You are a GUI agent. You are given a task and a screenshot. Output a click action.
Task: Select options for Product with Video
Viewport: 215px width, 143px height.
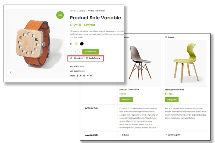[x=172, y=100]
